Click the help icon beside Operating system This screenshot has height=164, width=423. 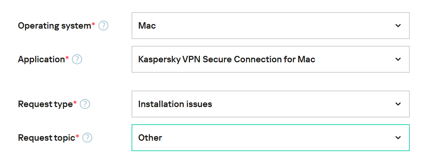[x=103, y=26]
